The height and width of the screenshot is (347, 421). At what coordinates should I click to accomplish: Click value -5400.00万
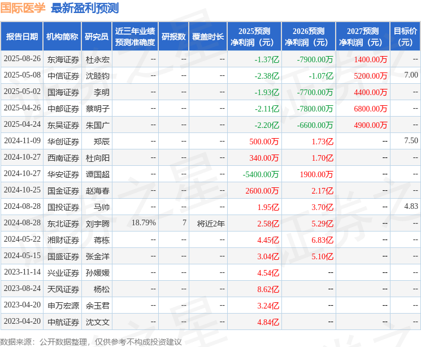tap(261, 174)
